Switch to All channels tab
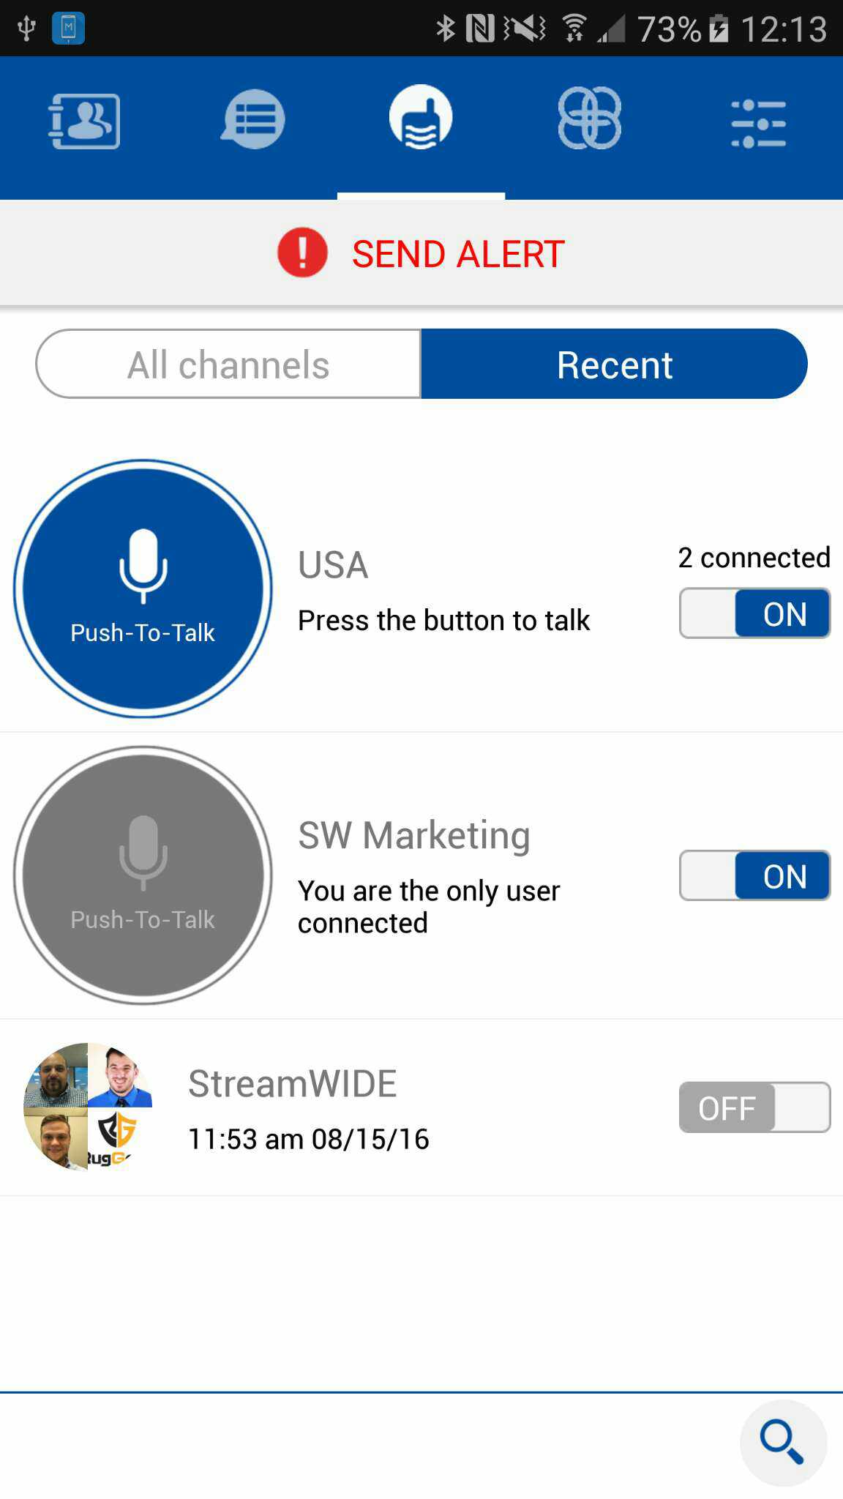The height and width of the screenshot is (1499, 843). (228, 364)
